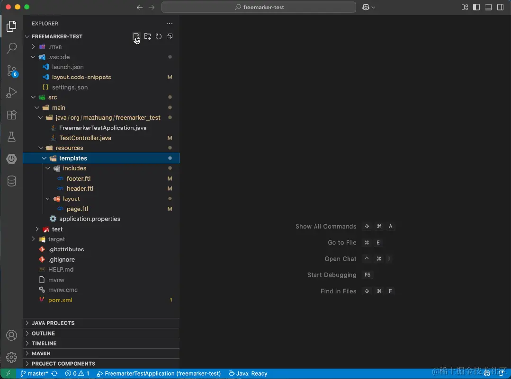Open launch.json file
Image resolution: width=511 pixels, height=379 pixels.
click(101, 67)
